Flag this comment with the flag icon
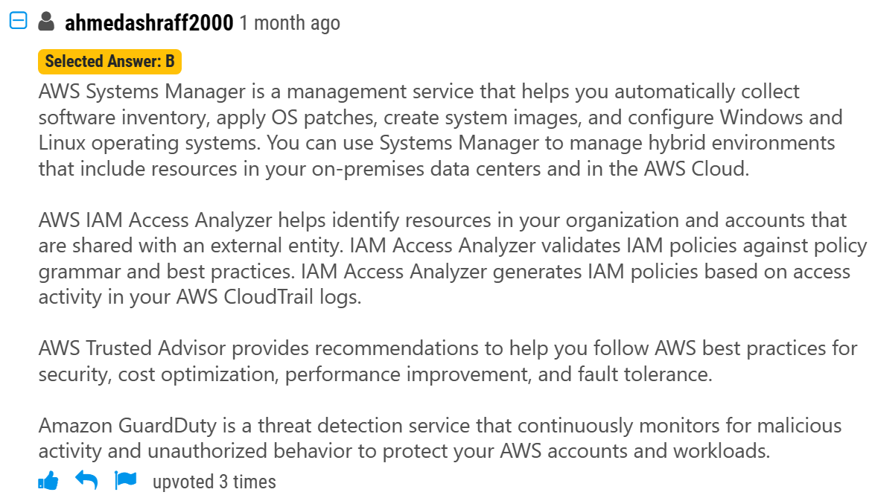 pos(125,481)
